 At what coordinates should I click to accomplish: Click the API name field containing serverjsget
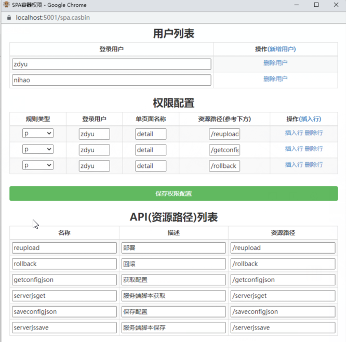(x=64, y=296)
